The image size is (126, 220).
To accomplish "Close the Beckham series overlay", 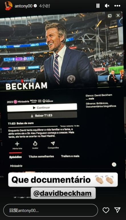I will point(118,15).
